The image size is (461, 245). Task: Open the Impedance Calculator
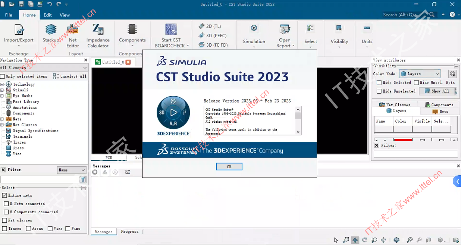[98, 36]
